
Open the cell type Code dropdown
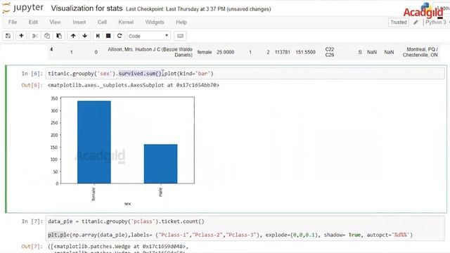tap(148, 36)
